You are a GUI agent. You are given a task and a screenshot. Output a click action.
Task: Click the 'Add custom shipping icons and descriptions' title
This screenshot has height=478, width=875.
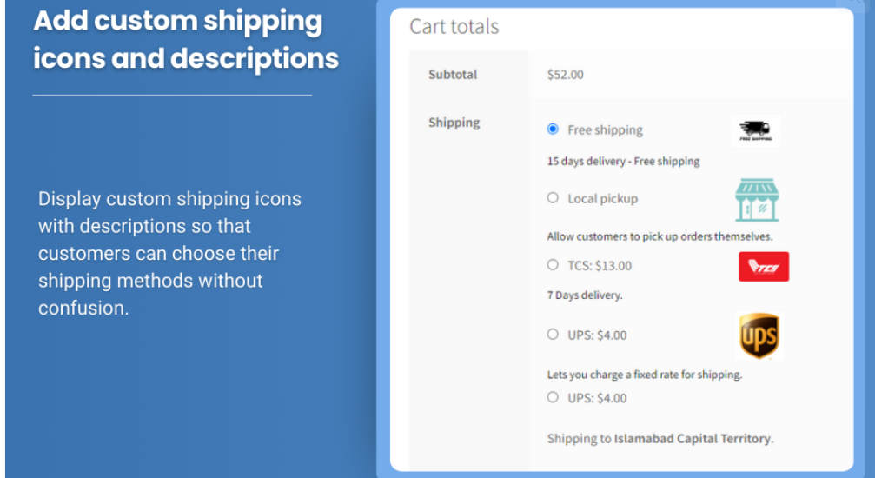click(x=186, y=39)
